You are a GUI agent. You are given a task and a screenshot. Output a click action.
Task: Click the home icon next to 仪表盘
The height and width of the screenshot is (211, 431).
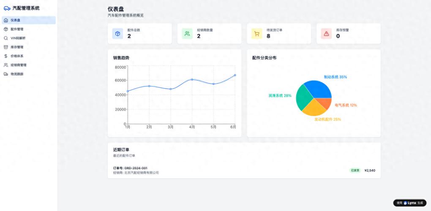[6, 20]
